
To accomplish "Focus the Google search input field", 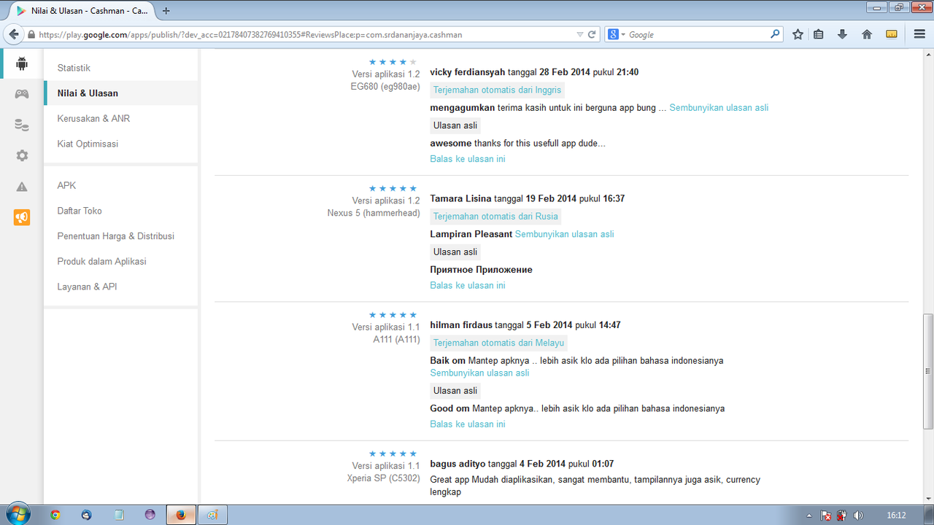I will (x=697, y=34).
